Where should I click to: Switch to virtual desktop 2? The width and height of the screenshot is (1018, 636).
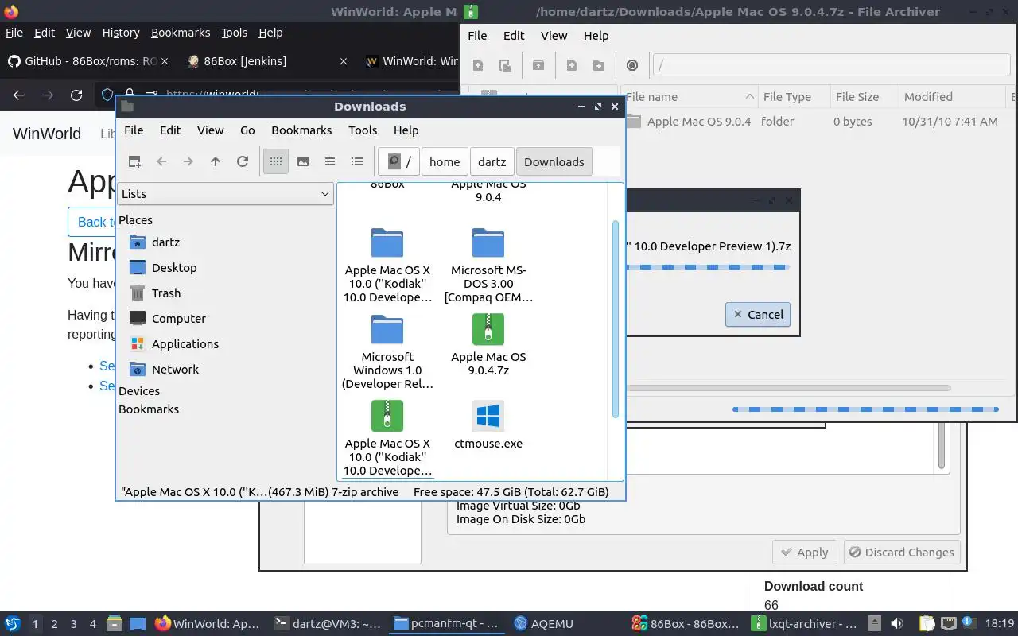54,624
